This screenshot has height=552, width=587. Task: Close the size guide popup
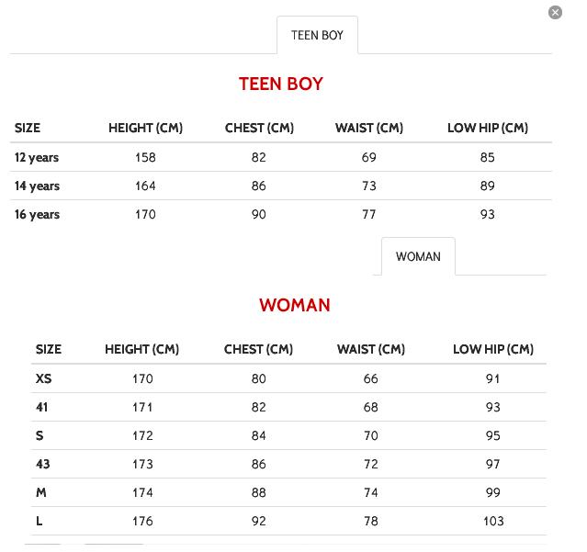pyautogui.click(x=555, y=13)
